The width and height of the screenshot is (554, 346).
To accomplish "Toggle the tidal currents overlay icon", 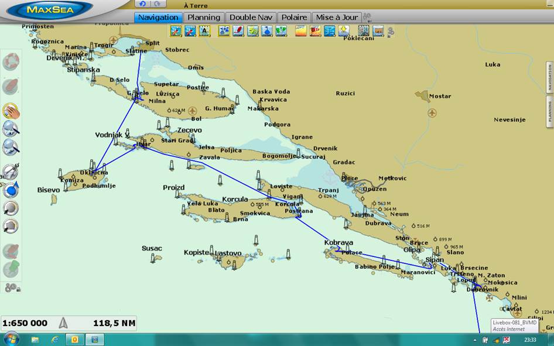I will pos(329,31).
